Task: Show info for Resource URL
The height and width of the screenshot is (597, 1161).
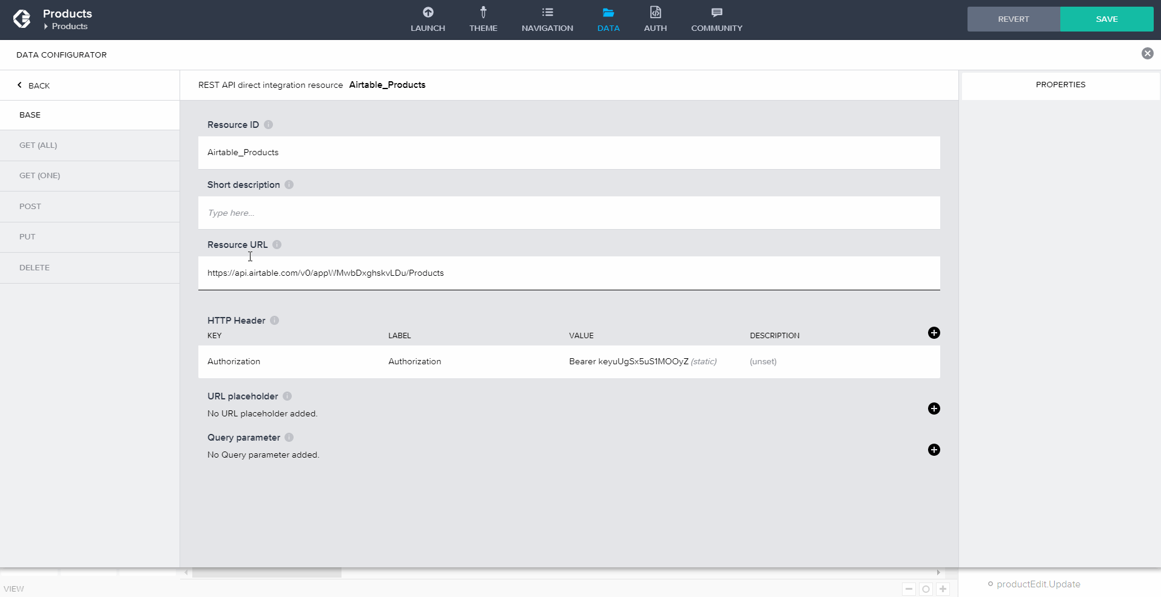Action: (277, 244)
